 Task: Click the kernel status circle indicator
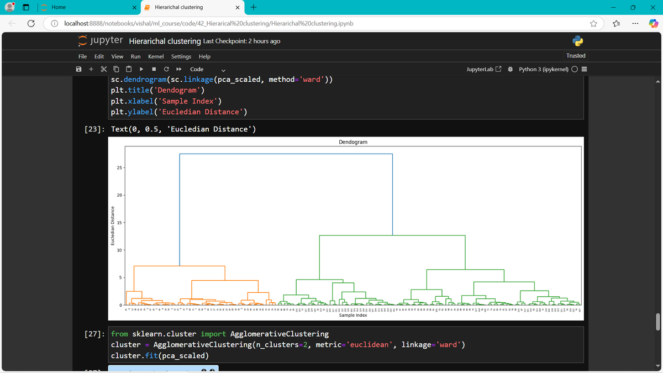click(575, 69)
